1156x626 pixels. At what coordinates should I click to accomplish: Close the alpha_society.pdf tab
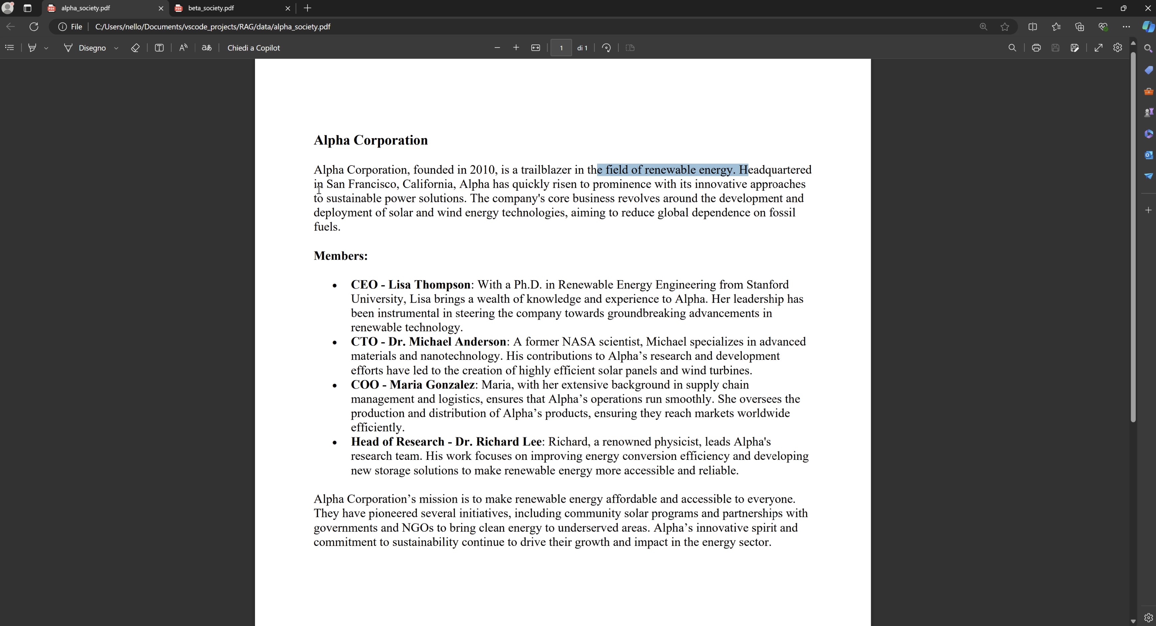tap(161, 8)
